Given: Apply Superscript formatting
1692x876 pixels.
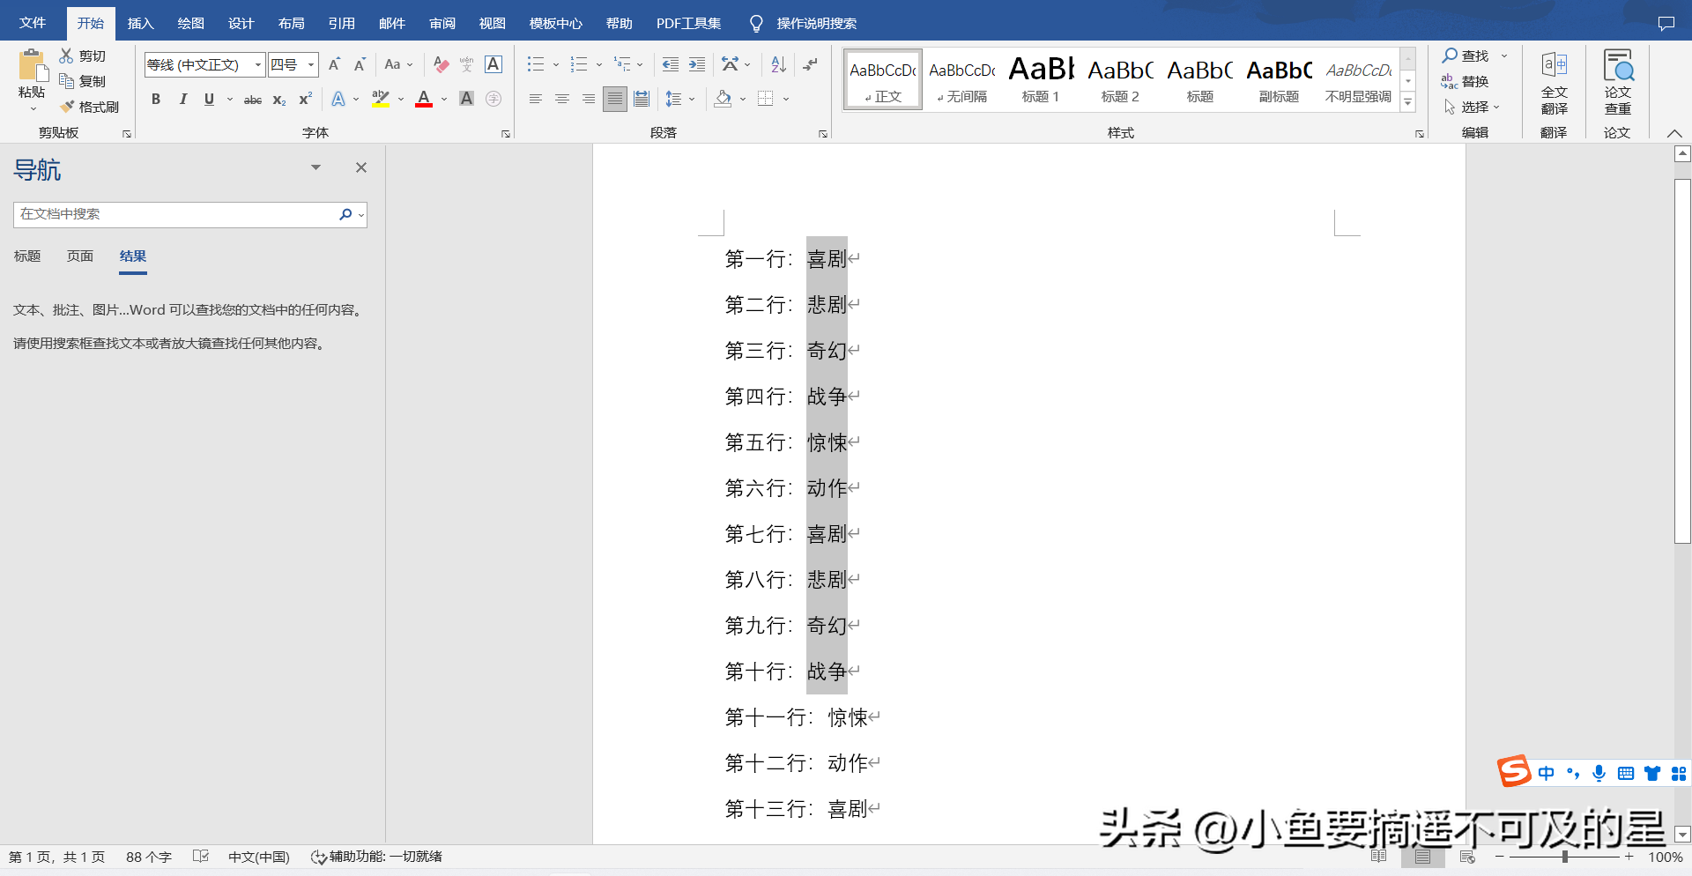Looking at the screenshot, I should (x=305, y=99).
